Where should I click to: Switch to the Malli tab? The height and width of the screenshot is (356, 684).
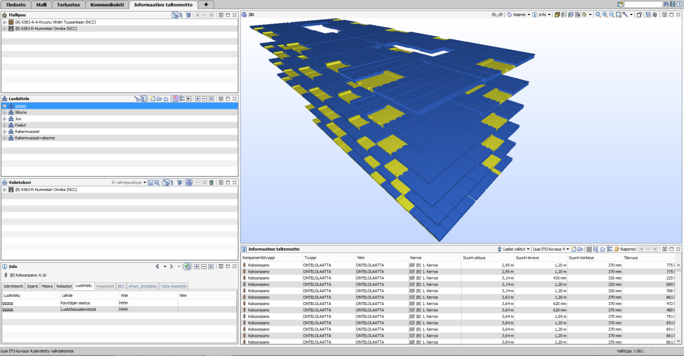click(x=42, y=5)
